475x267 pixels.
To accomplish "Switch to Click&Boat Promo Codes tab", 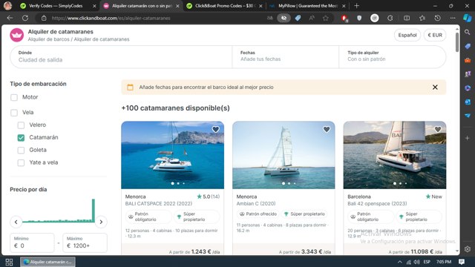I will tap(224, 6).
